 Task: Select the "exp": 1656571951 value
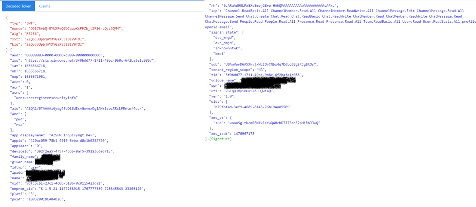click(x=35, y=76)
